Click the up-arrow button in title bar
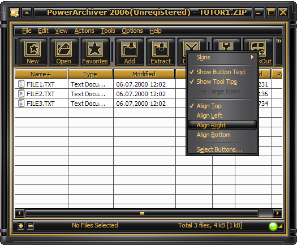The width and height of the screenshot is (297, 245). (x=27, y=12)
